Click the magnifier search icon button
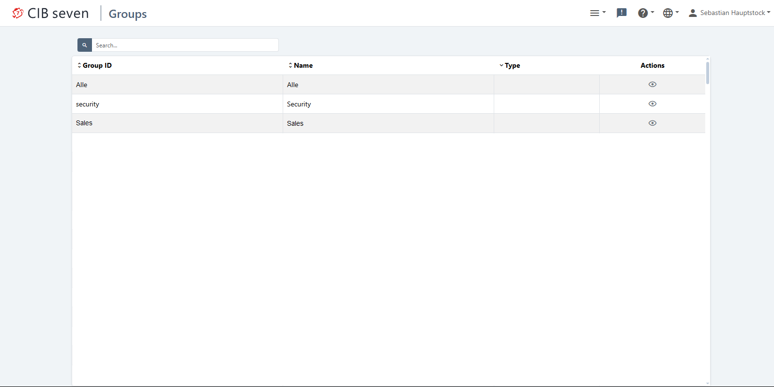 coord(85,45)
